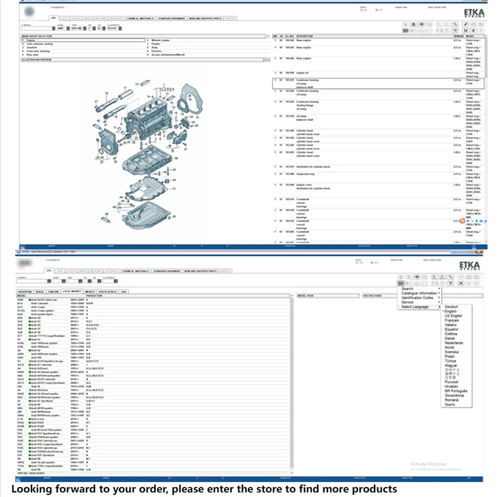Click the vehicle icon in the top window toolbar

click(x=414, y=24)
